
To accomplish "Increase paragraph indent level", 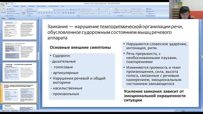I will click(x=73, y=10).
